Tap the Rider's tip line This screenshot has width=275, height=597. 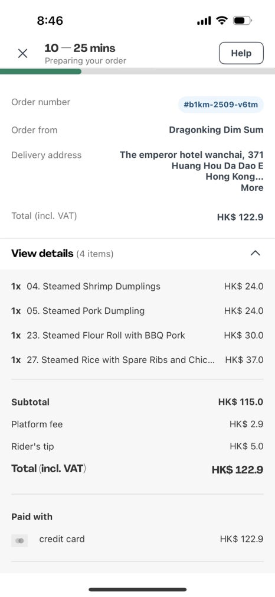tap(137, 446)
